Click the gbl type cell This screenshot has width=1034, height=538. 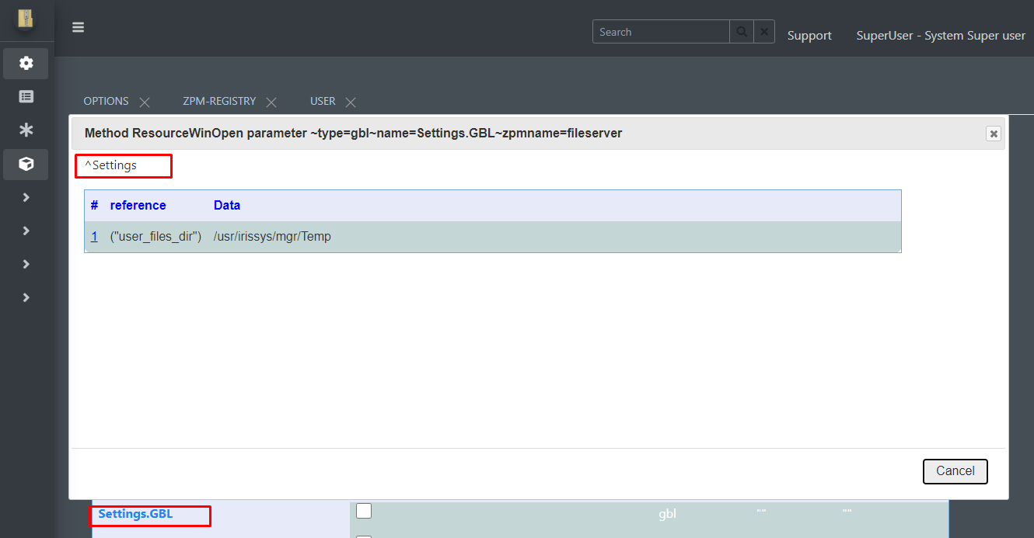(667, 514)
